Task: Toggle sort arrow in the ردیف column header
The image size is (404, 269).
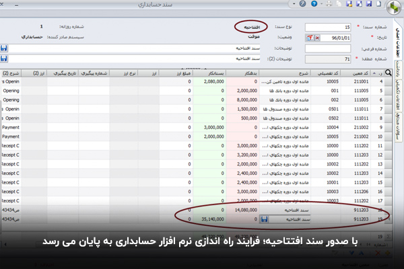Action: (x=374, y=73)
